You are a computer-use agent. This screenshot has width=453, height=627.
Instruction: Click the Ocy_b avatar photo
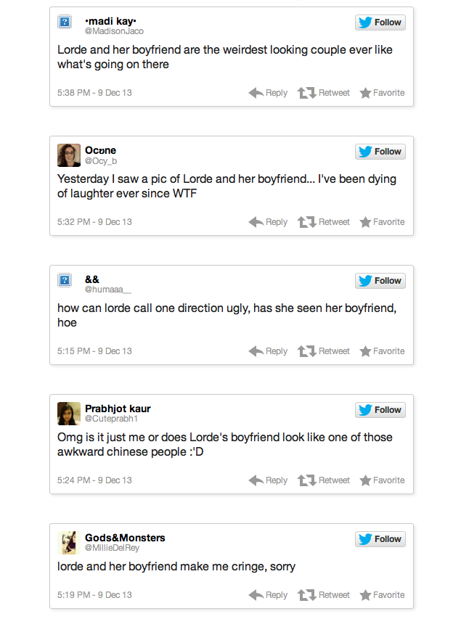[x=69, y=155]
